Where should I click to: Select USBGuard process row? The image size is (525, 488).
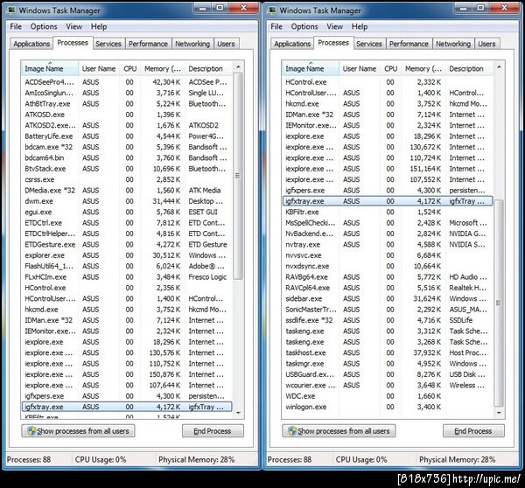pyautogui.click(x=388, y=374)
